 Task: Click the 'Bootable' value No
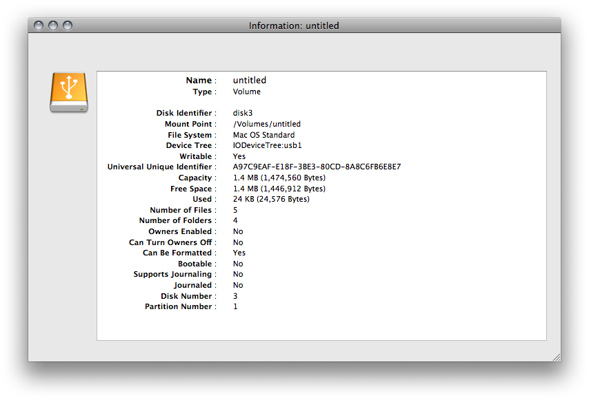click(238, 264)
